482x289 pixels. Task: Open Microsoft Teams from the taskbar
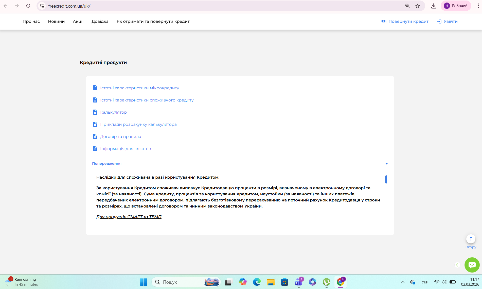299,282
